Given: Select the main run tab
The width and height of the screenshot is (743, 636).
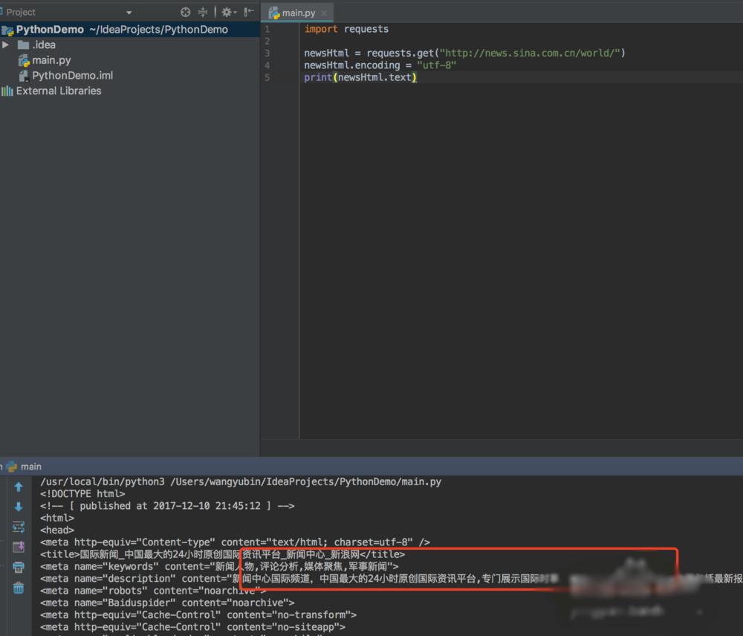Looking at the screenshot, I should tap(30, 467).
